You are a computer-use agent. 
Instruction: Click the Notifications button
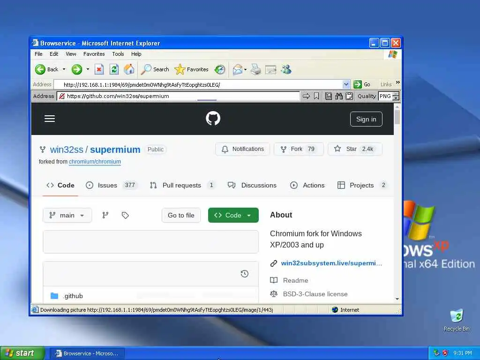pos(242,149)
